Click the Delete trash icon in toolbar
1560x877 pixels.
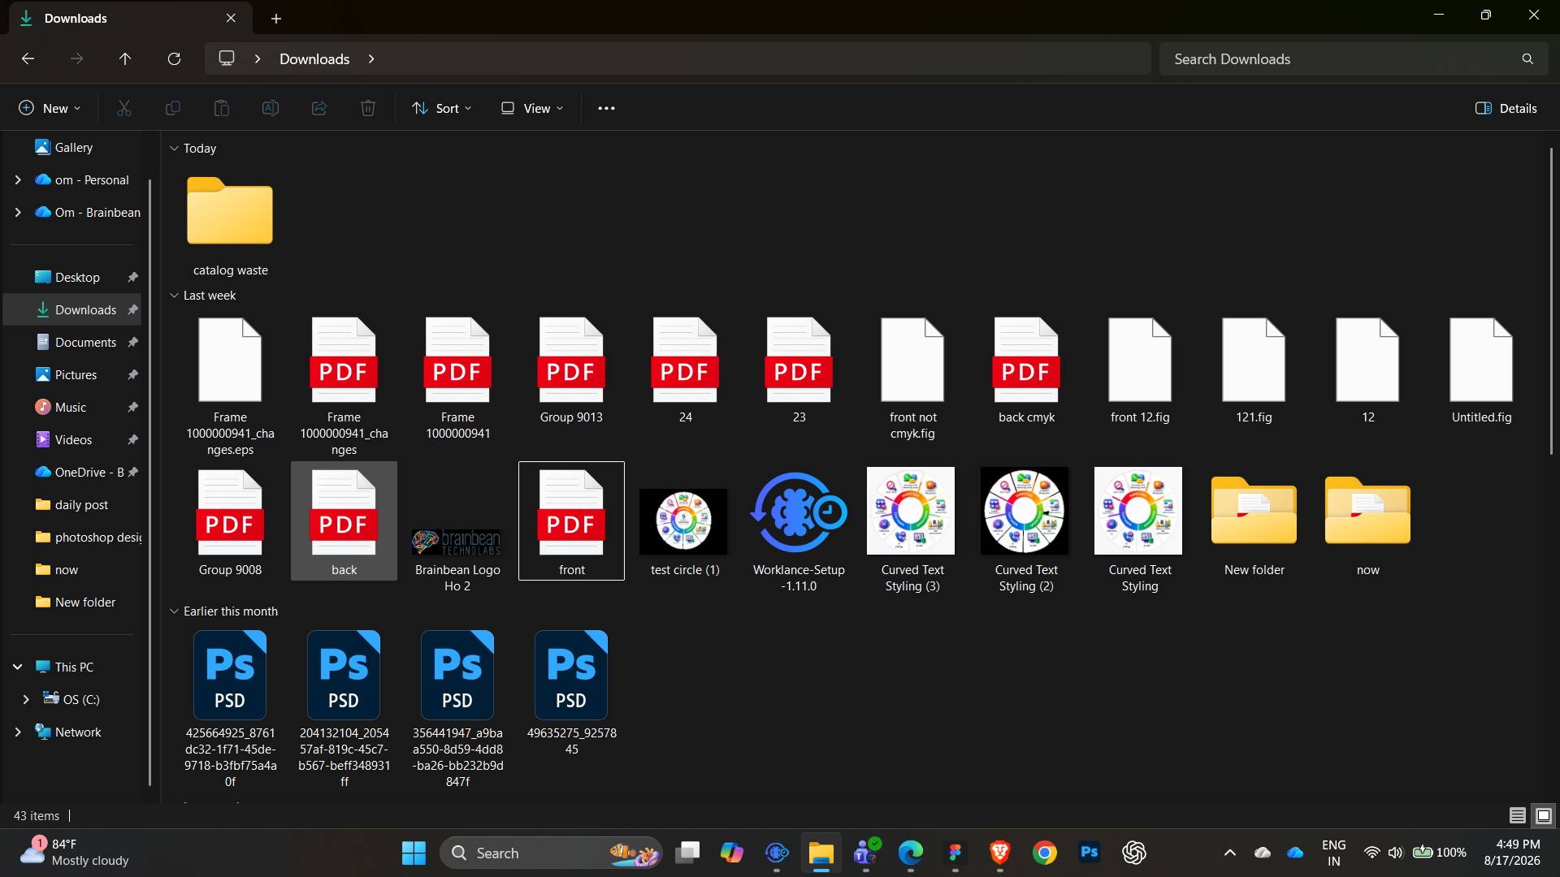(x=368, y=108)
